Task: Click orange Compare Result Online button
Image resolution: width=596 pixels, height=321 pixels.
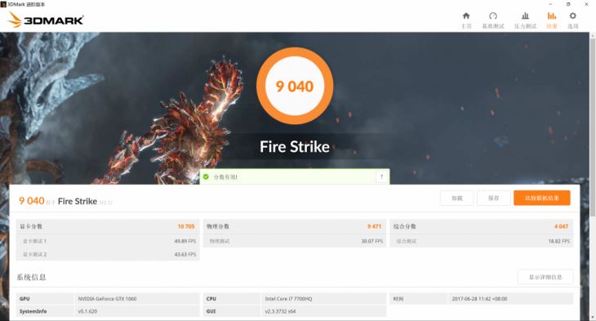Action: coord(542,198)
